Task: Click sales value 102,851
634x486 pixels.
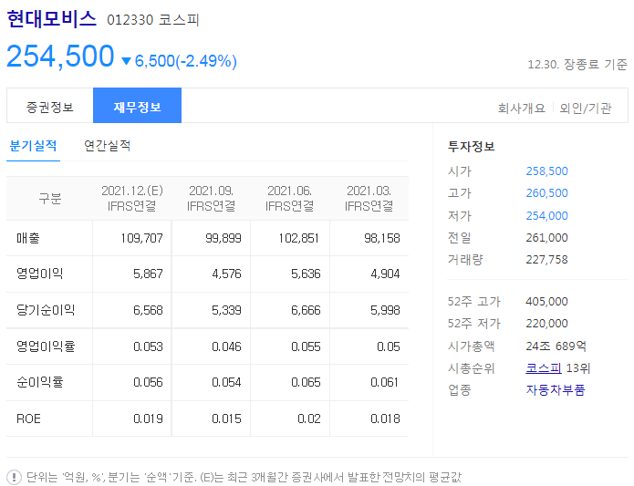Action: coord(299,238)
